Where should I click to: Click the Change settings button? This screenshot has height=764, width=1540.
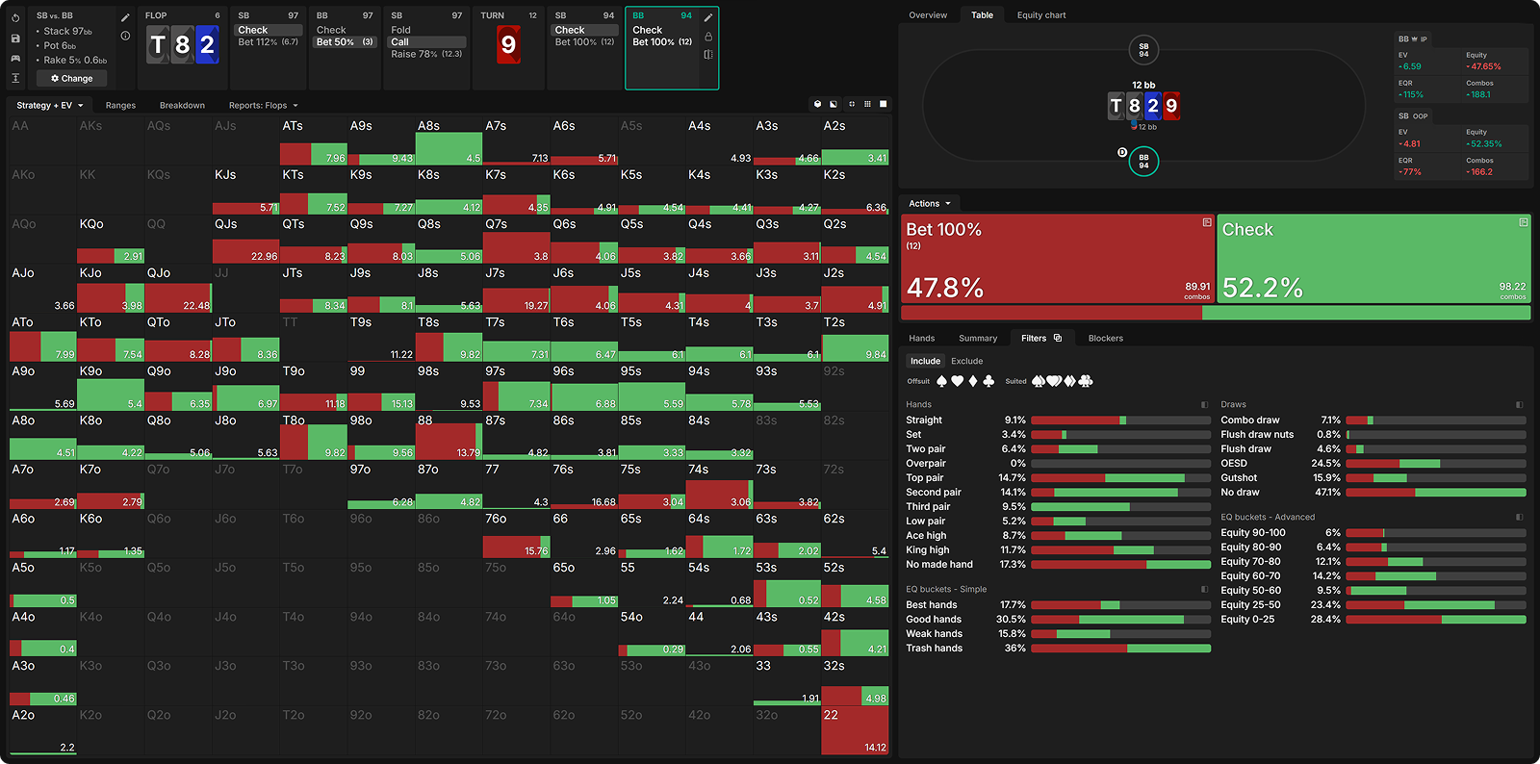(x=72, y=79)
